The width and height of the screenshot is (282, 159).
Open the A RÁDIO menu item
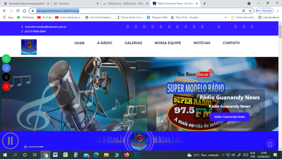point(105,43)
